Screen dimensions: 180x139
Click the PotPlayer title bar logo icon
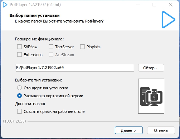5,5
